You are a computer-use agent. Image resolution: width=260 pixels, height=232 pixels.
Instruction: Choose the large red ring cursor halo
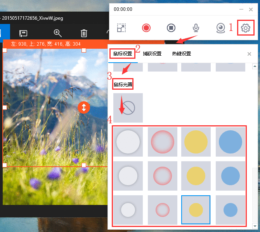[162, 142]
